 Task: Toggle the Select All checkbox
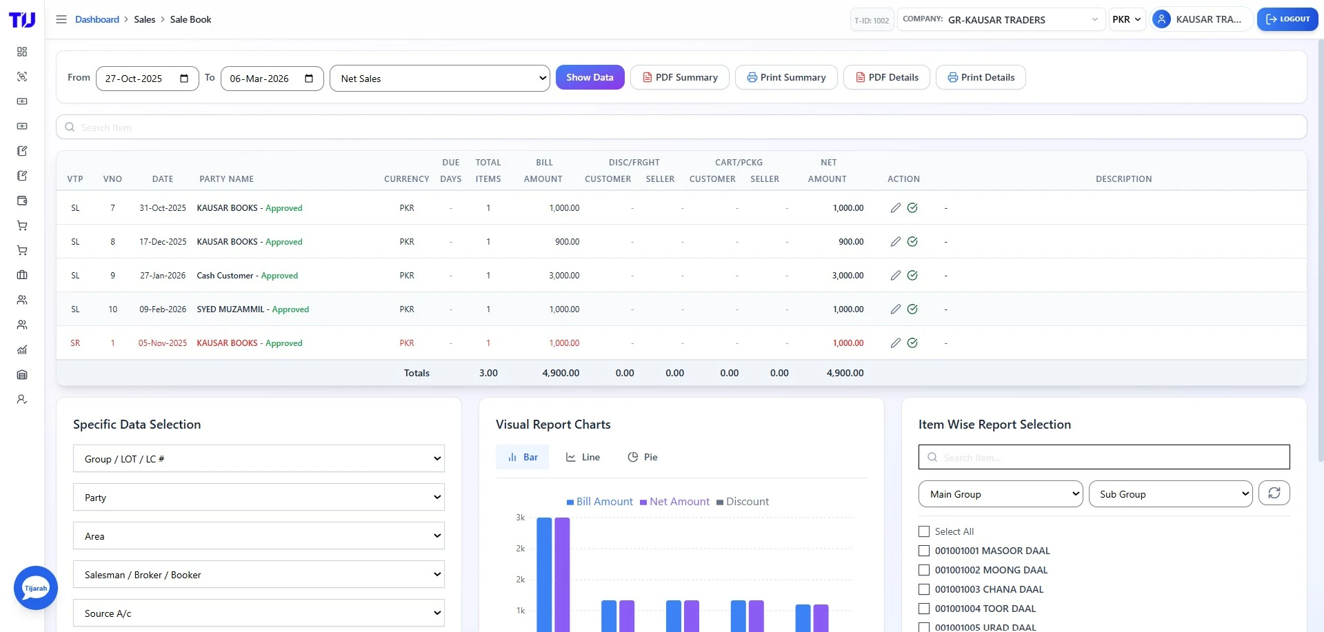(x=923, y=531)
